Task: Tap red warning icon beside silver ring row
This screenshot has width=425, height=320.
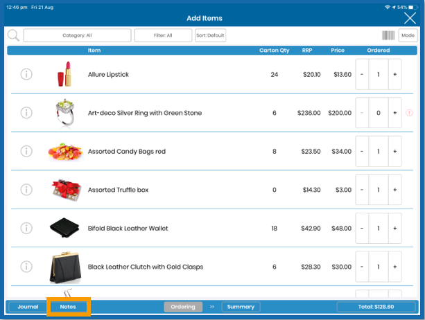Action: [x=409, y=113]
